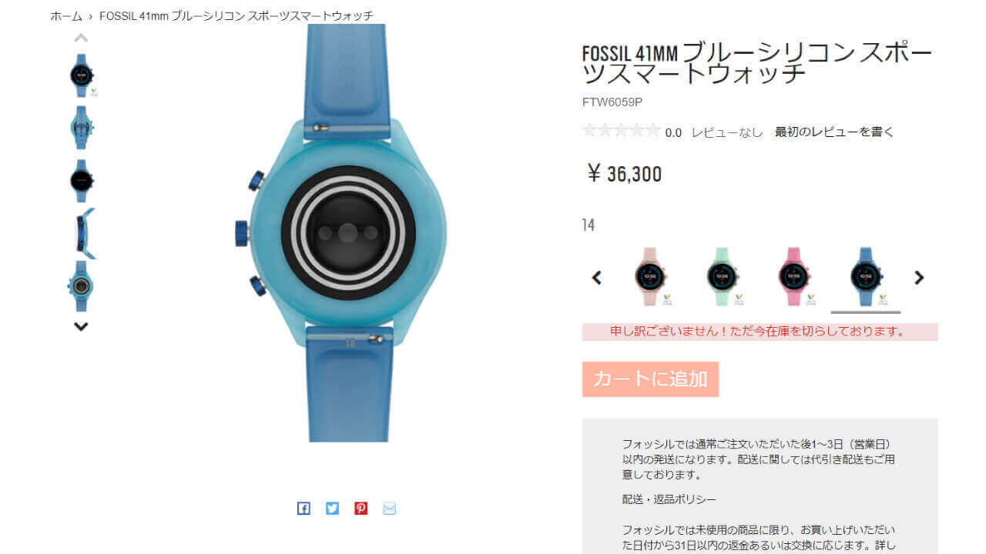986x554 pixels.
Task: Choose the blue watch variant
Action: pos(866,276)
